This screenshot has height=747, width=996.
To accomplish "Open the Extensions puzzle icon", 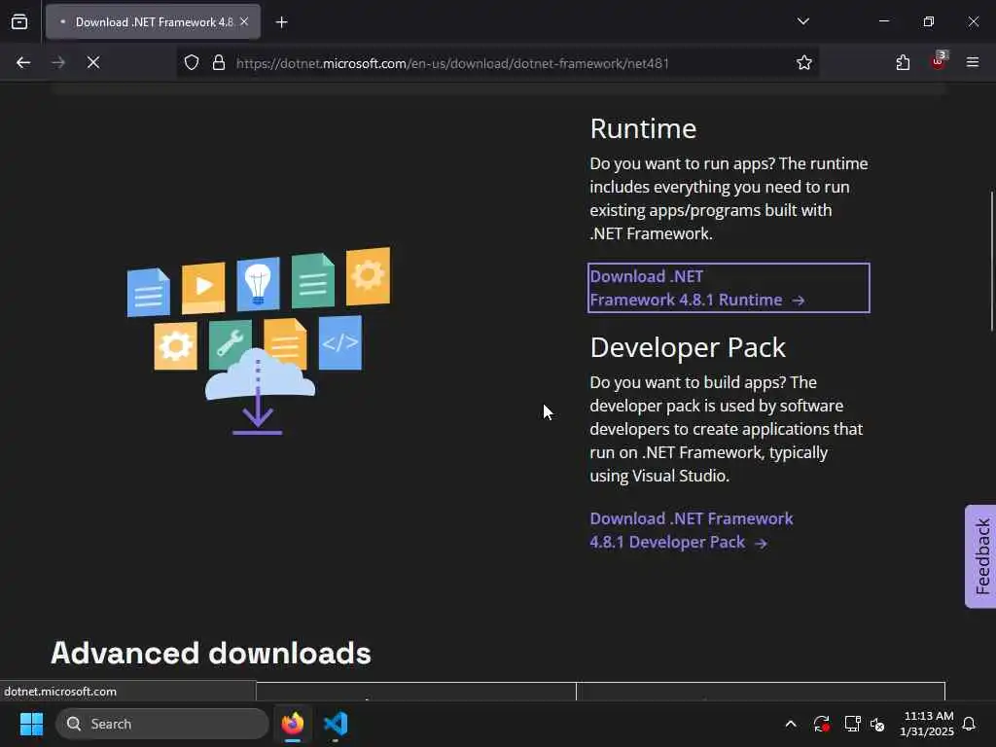I will (903, 63).
